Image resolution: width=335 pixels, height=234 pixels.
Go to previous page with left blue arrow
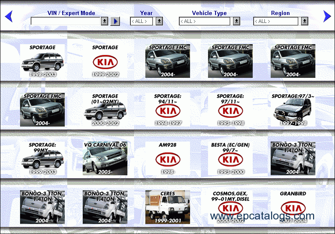[x=9, y=16]
